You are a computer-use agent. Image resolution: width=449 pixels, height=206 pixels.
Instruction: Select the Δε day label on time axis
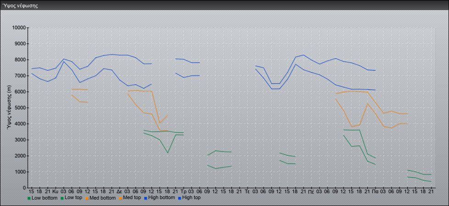tap(120, 191)
